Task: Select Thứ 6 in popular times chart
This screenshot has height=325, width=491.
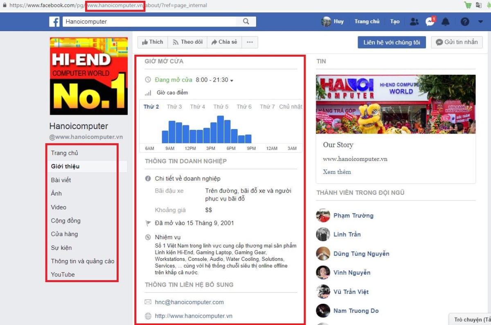Action: click(x=244, y=107)
